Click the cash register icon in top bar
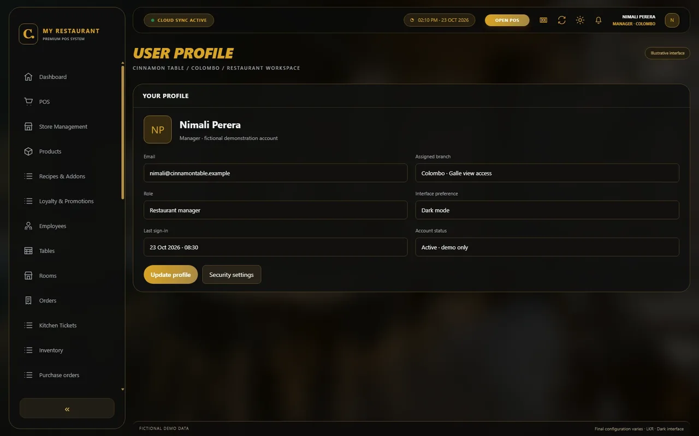 pos(543,20)
